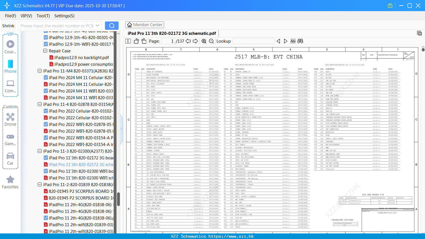Rotate the page counterclockwise
This screenshot has height=239, width=425.
[x=136, y=41]
